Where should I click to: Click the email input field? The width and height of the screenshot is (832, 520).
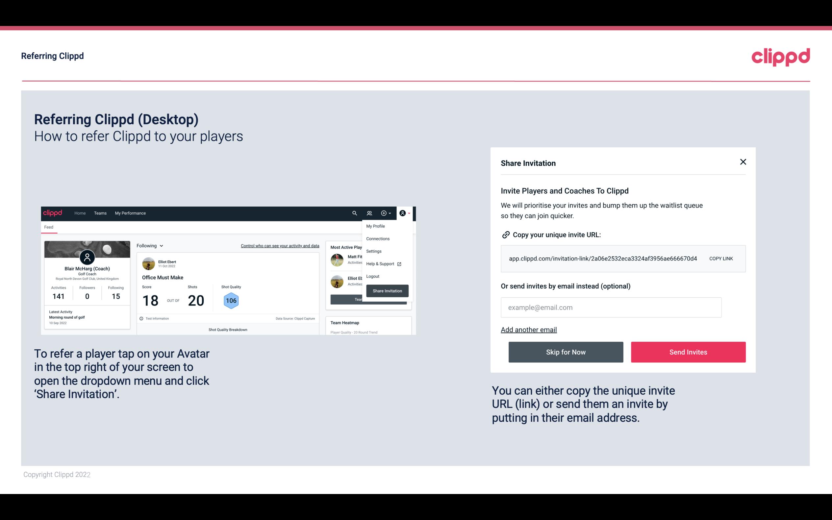[x=610, y=307]
